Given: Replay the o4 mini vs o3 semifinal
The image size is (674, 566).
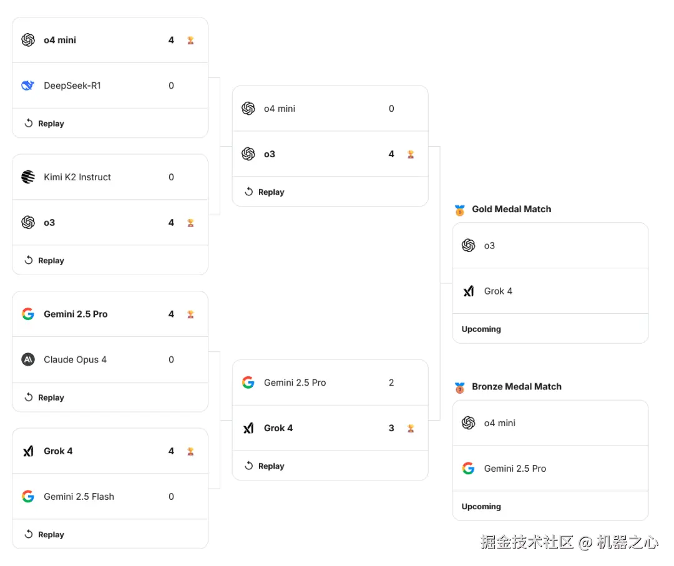Looking at the screenshot, I should coord(265,192).
